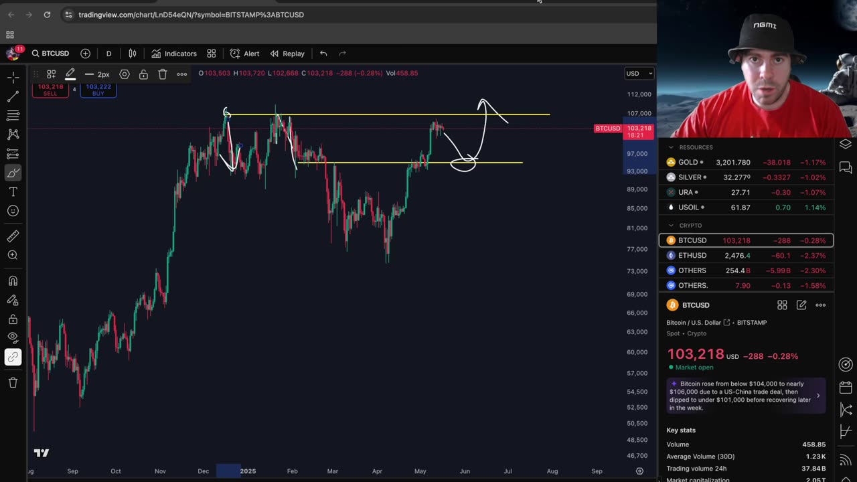
Task: Open details panel layout grid icon
Action: (x=782, y=305)
